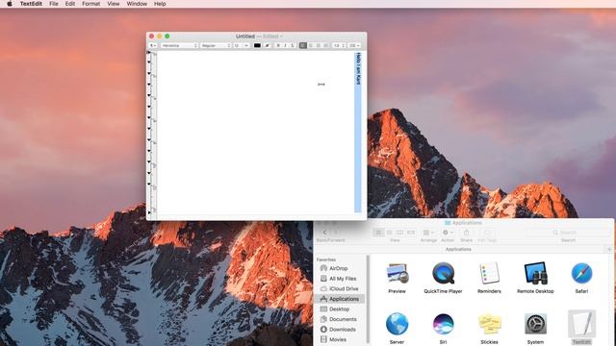
Task: Click the Finder Share button
Action: (x=466, y=233)
